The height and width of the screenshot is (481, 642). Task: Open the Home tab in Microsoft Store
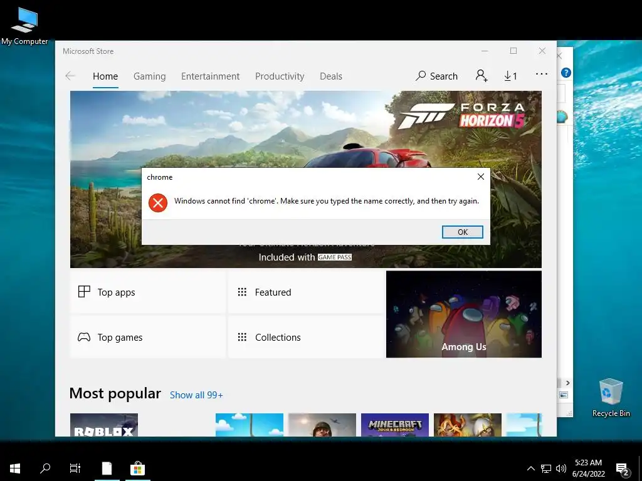[105, 76]
